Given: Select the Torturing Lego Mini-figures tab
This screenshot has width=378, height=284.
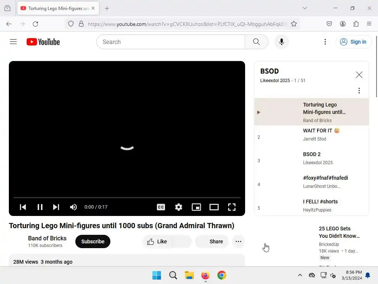Looking at the screenshot, I should tap(58, 9).
